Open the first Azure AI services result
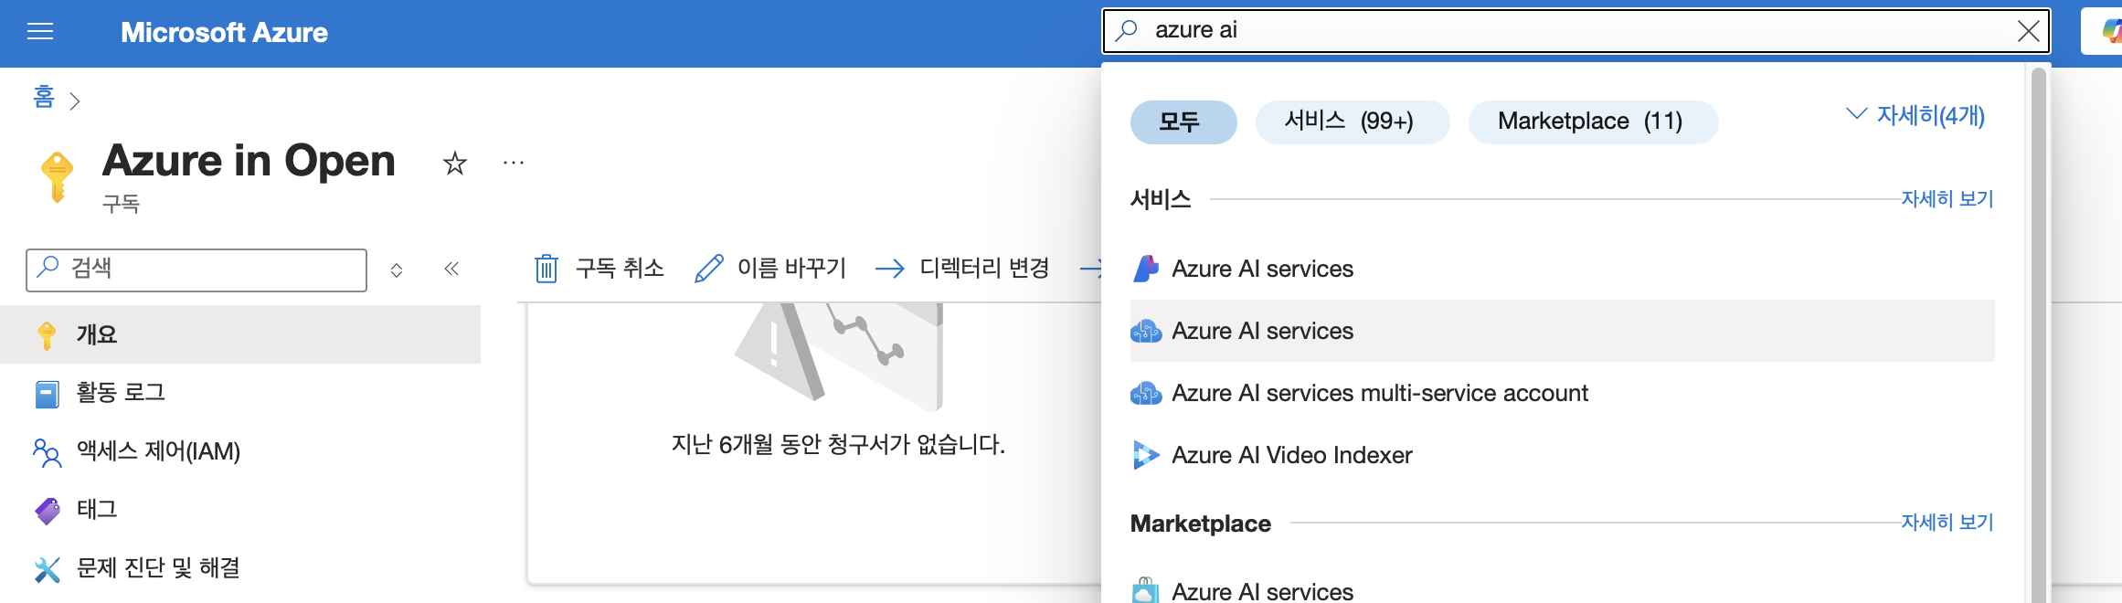The height and width of the screenshot is (603, 2122). (1562, 269)
